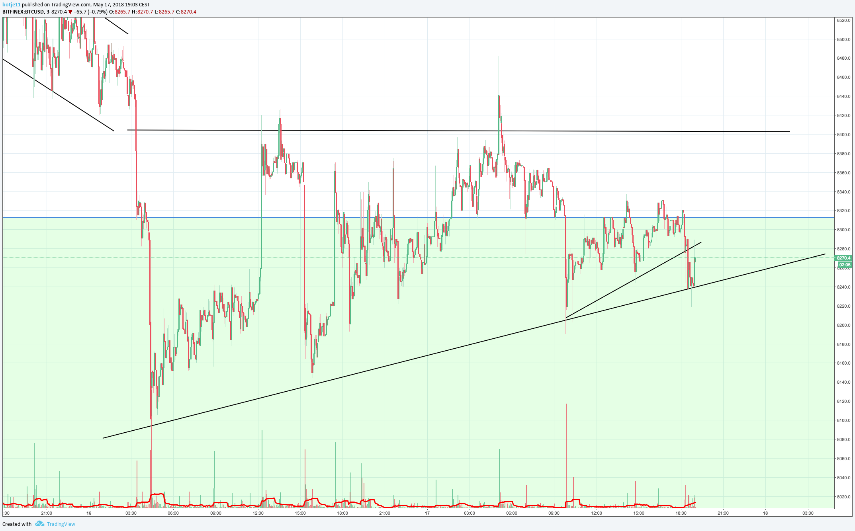Click the 8080.0 price axis label

[843, 439]
